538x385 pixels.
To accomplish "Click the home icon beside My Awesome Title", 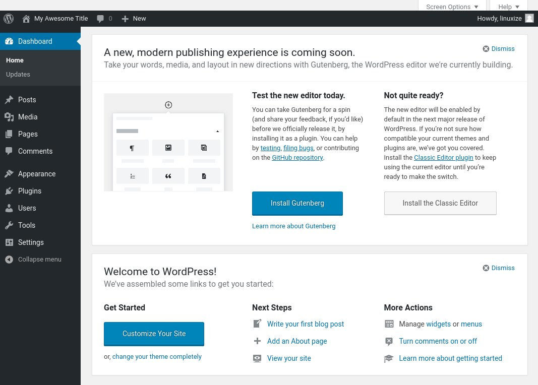I will (26, 19).
